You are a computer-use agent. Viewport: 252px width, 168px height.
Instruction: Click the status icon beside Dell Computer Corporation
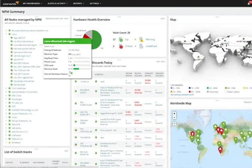(10, 92)
